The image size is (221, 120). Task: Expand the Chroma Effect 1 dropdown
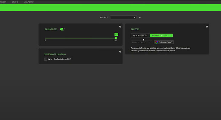tap(141, 42)
